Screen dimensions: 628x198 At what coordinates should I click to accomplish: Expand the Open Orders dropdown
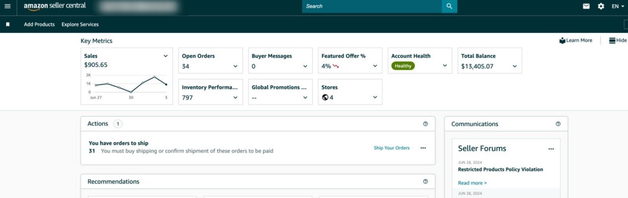[x=235, y=66]
